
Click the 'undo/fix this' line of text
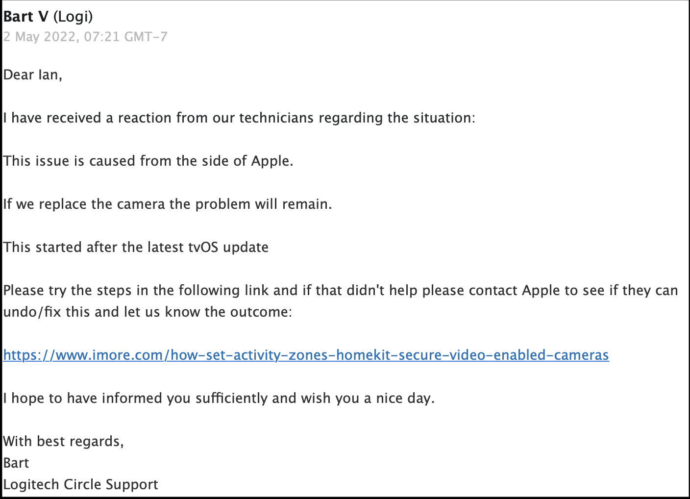(x=148, y=312)
